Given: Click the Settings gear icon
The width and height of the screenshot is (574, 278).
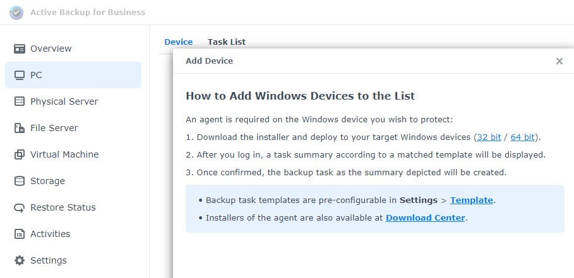Looking at the screenshot, I should (x=20, y=260).
